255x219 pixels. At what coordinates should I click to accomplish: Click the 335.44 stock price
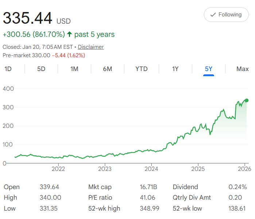28,18
